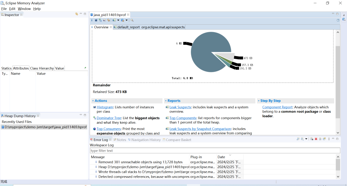The image size is (347, 186).
Task: Open the OQL query editor icon
Action: (104, 20)
